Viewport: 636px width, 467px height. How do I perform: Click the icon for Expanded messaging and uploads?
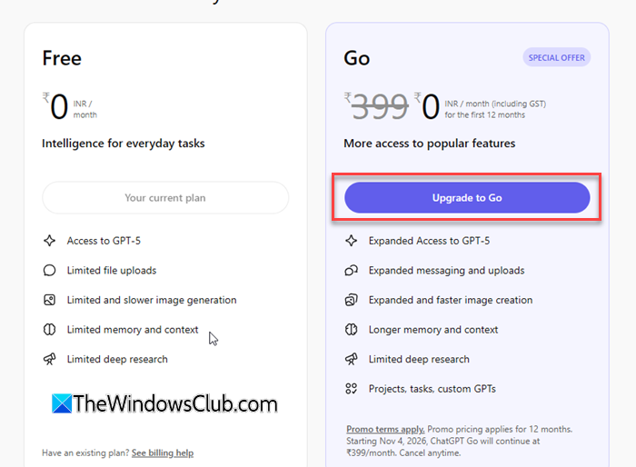(x=352, y=270)
